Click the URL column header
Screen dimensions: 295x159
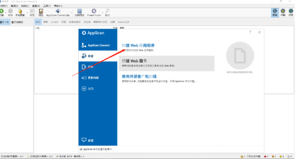pyautogui.click(x=38, y=28)
